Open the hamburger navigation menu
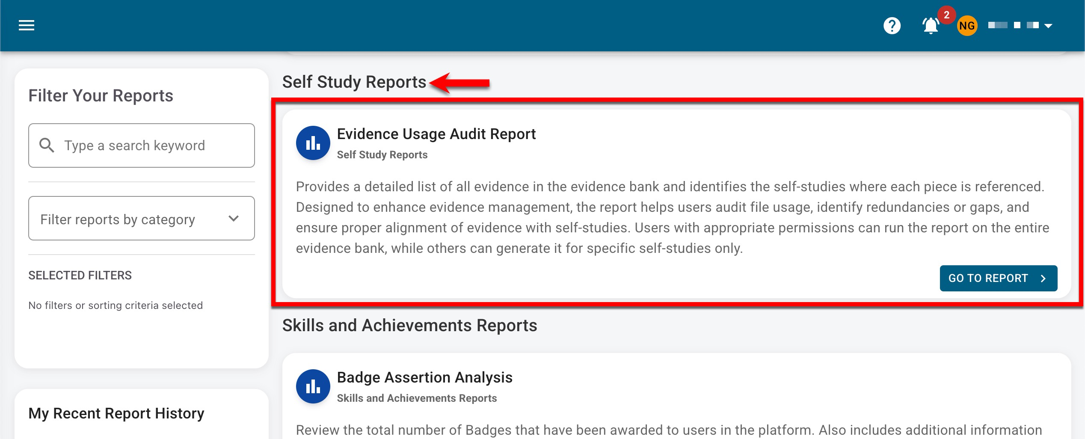The image size is (1085, 439). (27, 26)
